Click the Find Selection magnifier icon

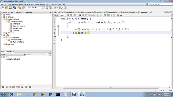coord(80,15)
